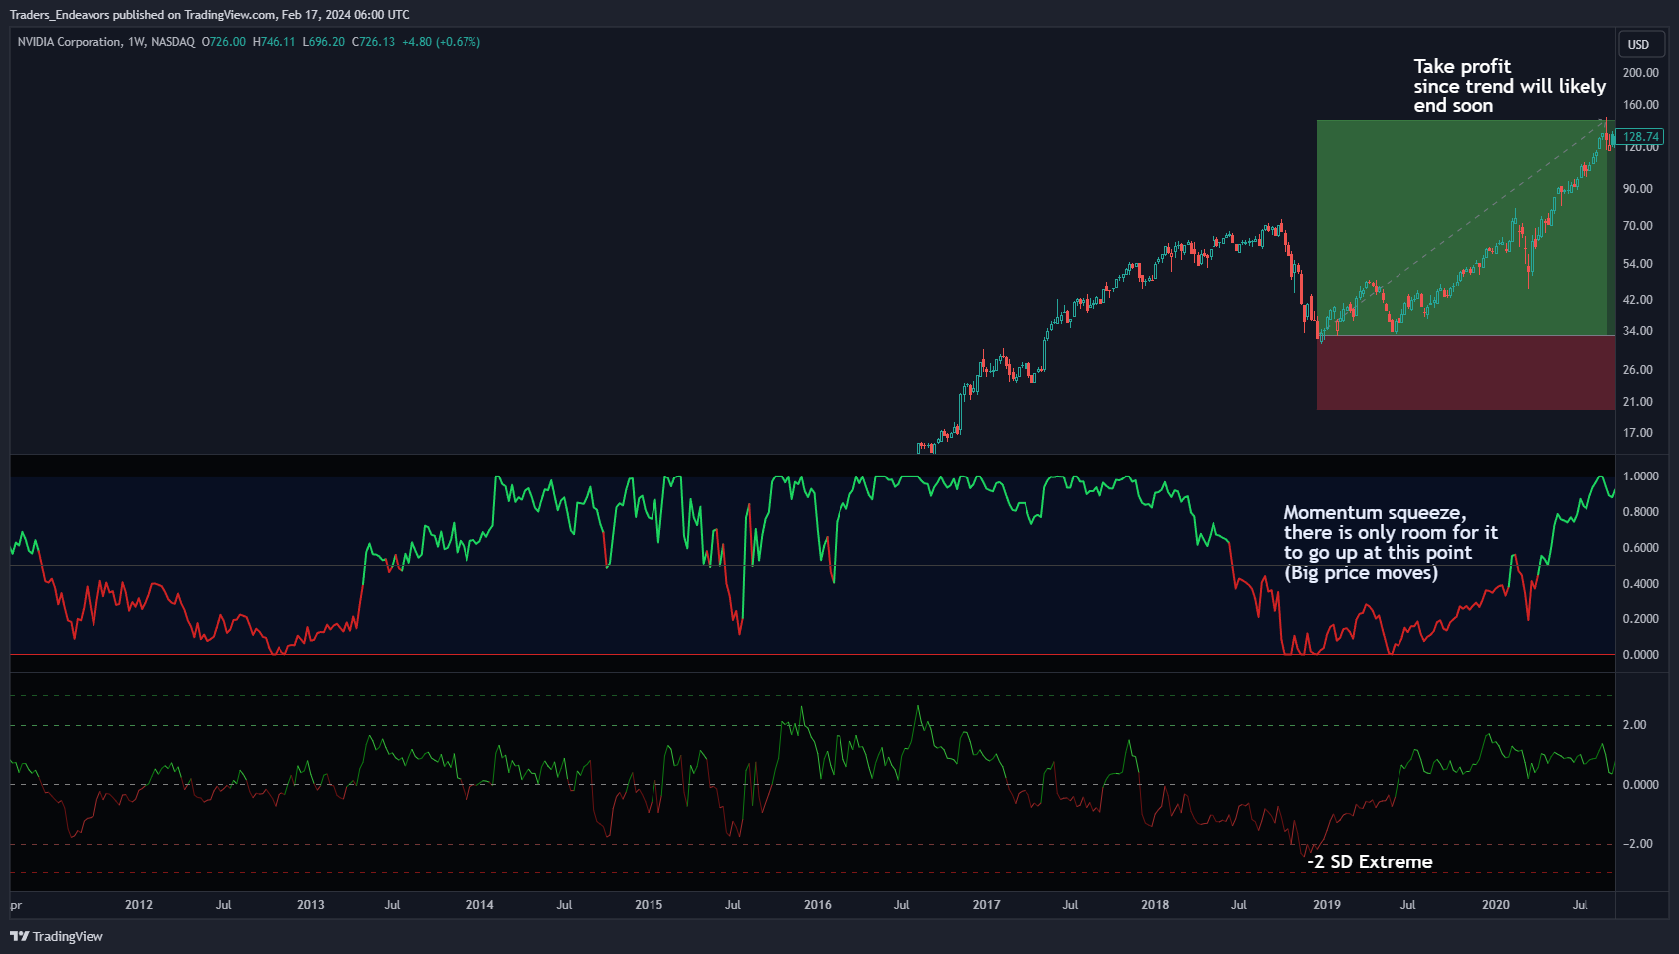Click the 128.74 current price label
Viewport: 1679px width, 954px height.
click(1640, 137)
